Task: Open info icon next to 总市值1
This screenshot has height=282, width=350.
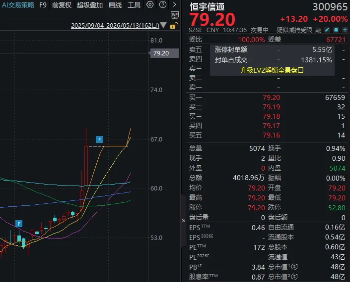Action: [x=294, y=267]
